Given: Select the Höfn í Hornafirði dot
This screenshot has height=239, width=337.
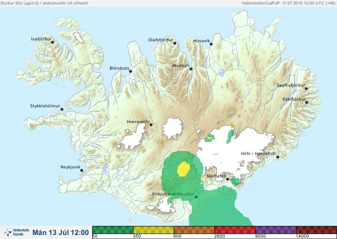Looking at the screenshot, I should [x=278, y=157].
